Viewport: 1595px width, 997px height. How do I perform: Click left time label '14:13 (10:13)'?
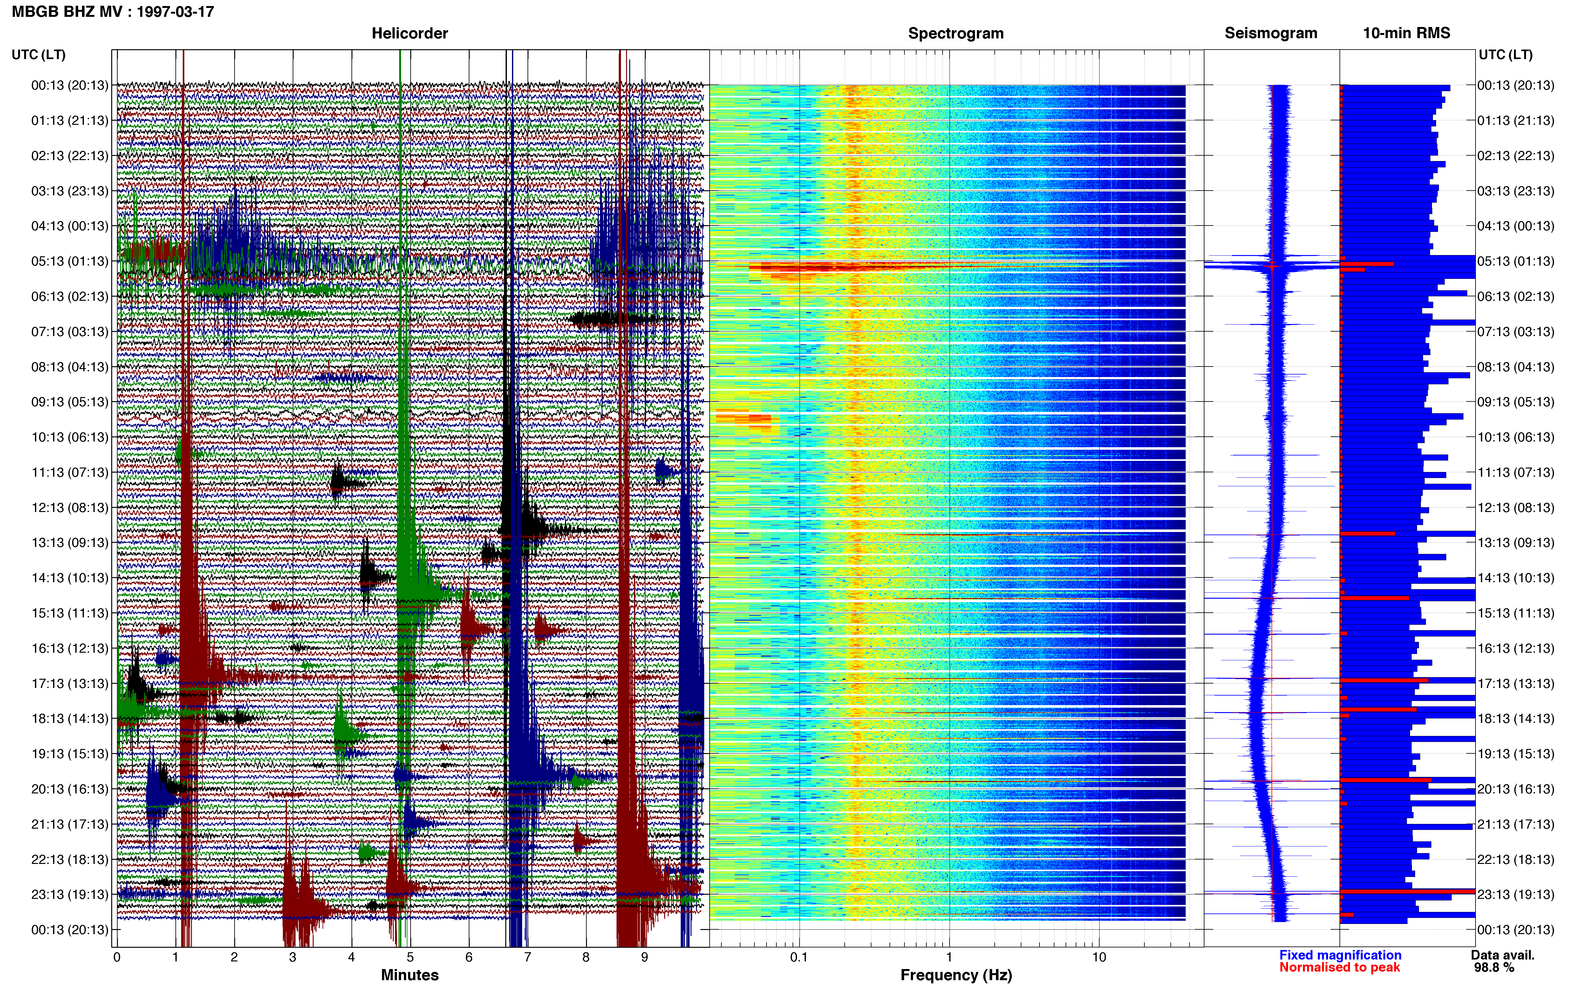69,578
